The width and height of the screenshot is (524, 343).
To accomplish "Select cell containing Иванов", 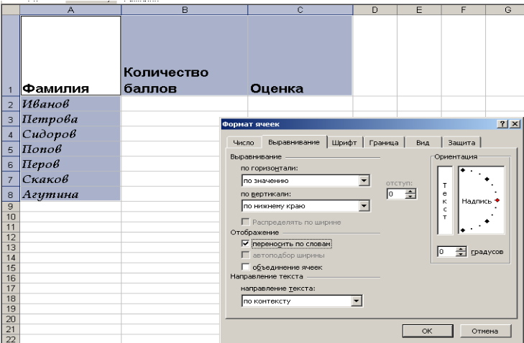I will point(70,104).
